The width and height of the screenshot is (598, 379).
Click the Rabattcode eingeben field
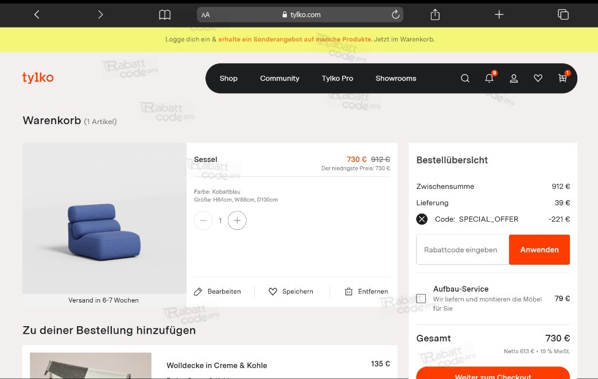click(x=463, y=250)
